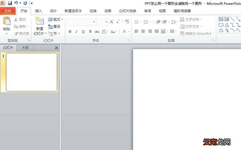
Task: Open the AV character spacing menu
Action: click(x=105, y=32)
